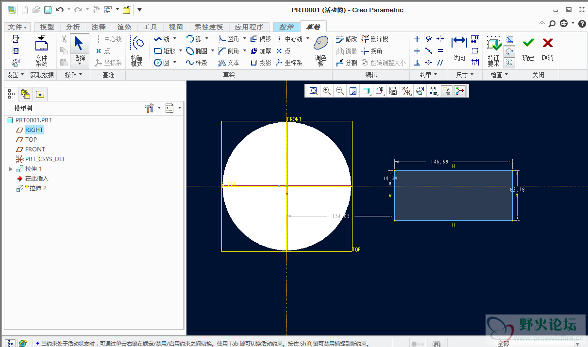Apply the tangent constraint icon
This screenshot has width=588, height=347.
pos(429,39)
